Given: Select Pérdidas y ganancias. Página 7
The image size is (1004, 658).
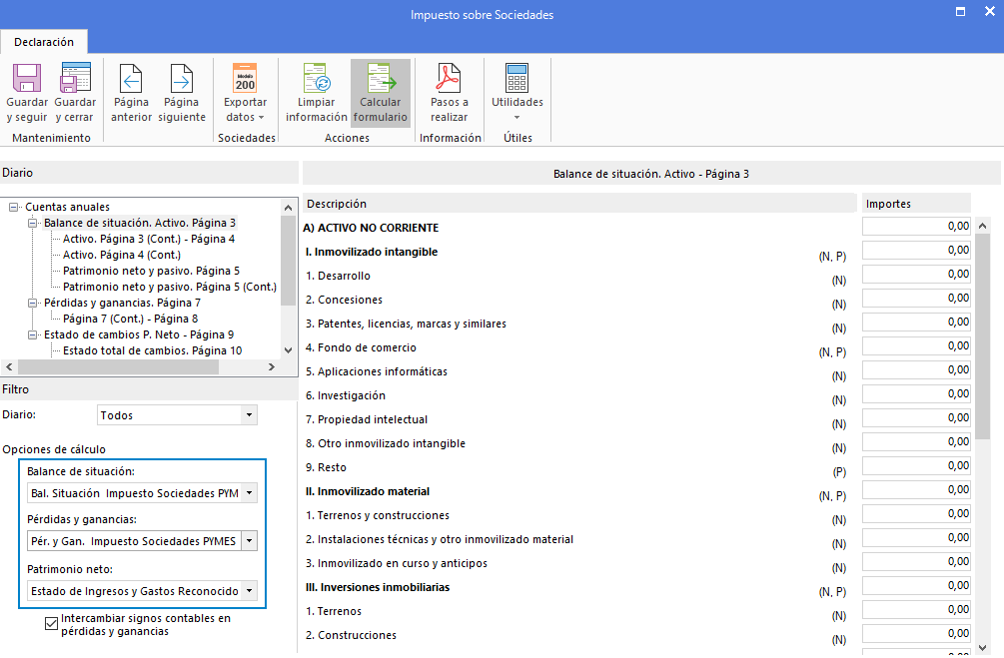Looking at the screenshot, I should 122,303.
